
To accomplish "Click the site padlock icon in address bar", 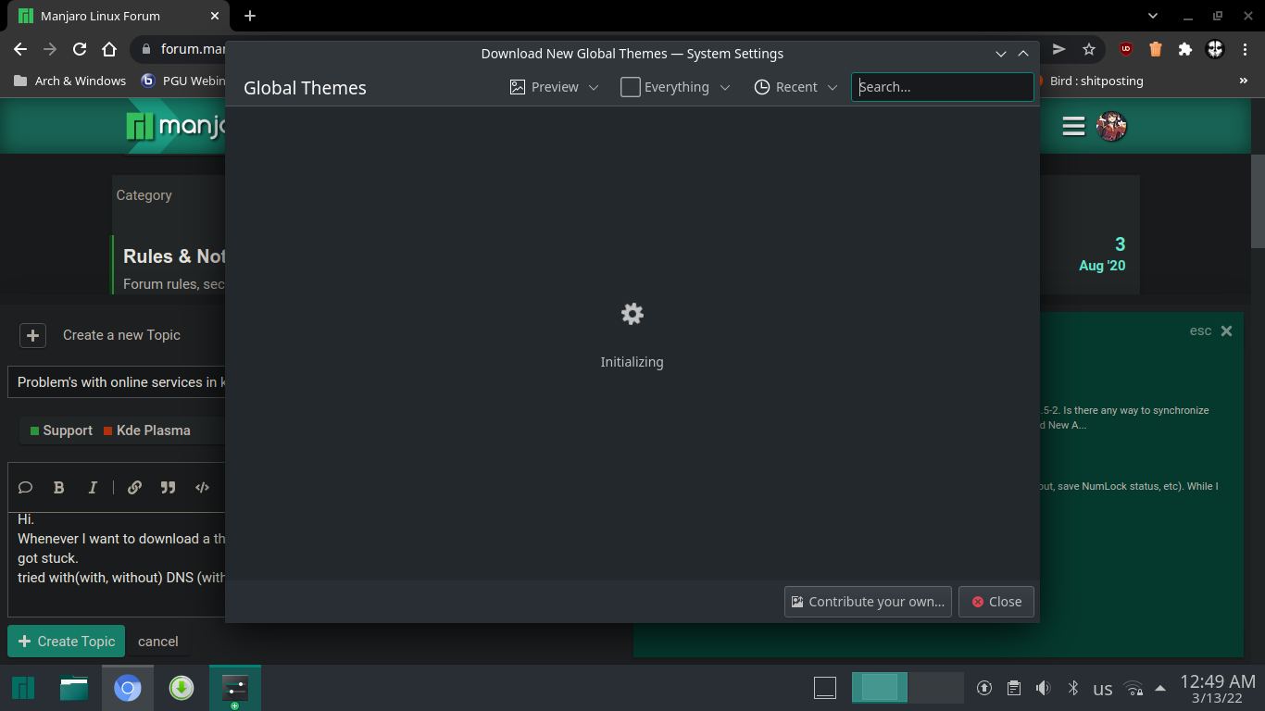I will [147, 49].
